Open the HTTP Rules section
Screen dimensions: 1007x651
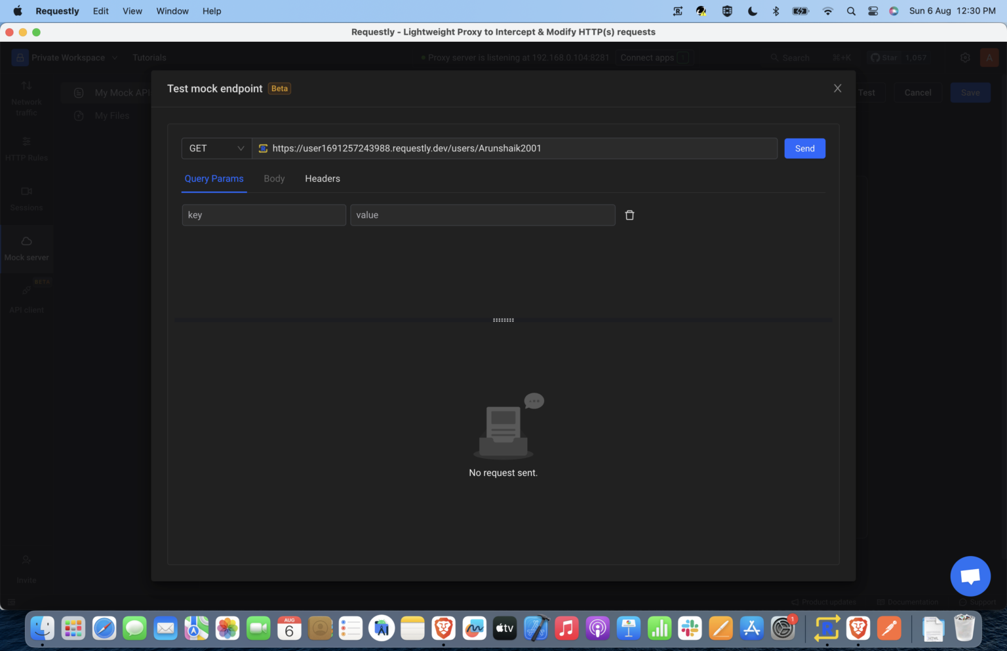click(x=26, y=149)
